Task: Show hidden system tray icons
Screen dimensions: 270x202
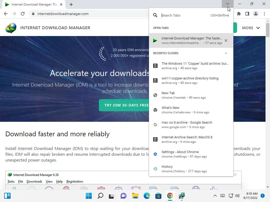Action: [x=215, y=196]
